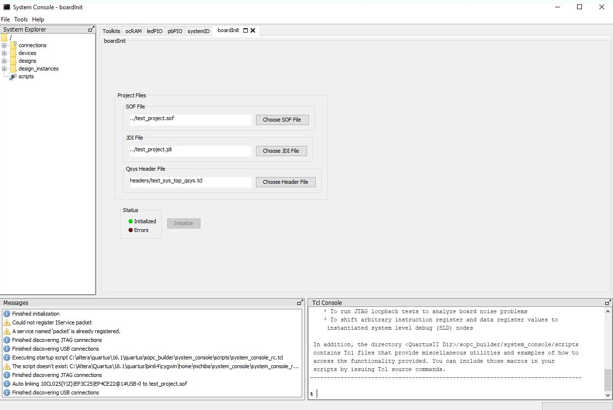The width and height of the screenshot is (613, 410).
Task: Switch to the systemID tab
Action: (x=198, y=31)
